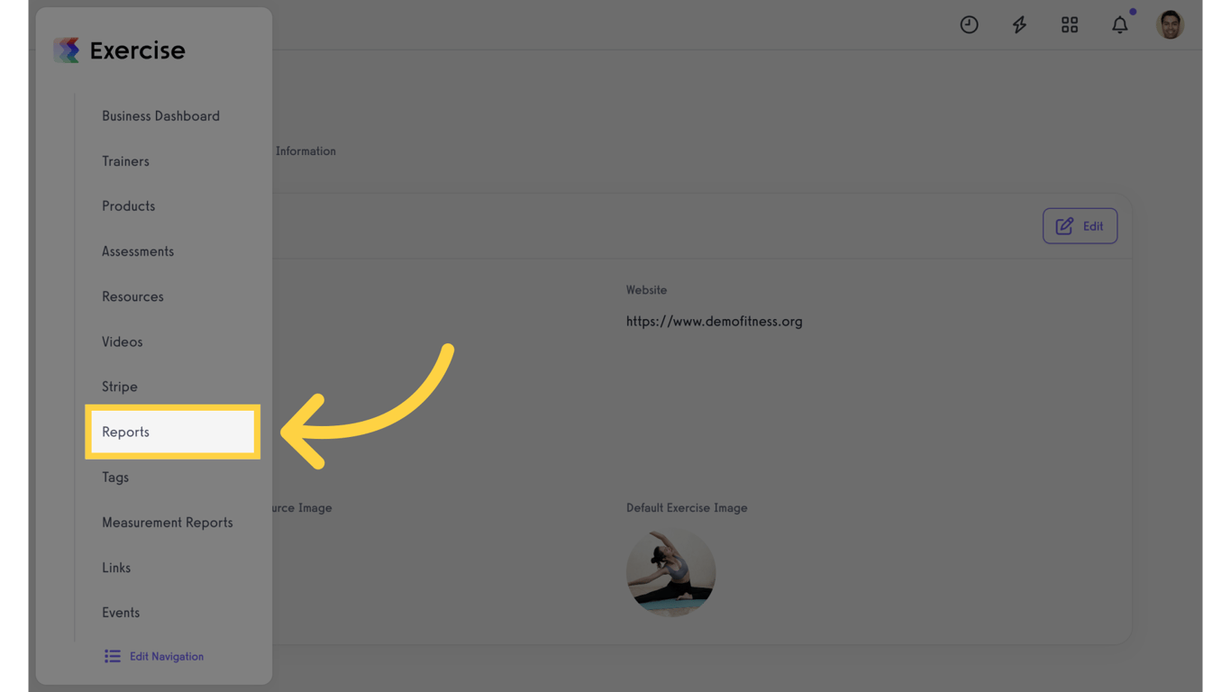
Task: Open the notifications bell
Action: (x=1120, y=25)
